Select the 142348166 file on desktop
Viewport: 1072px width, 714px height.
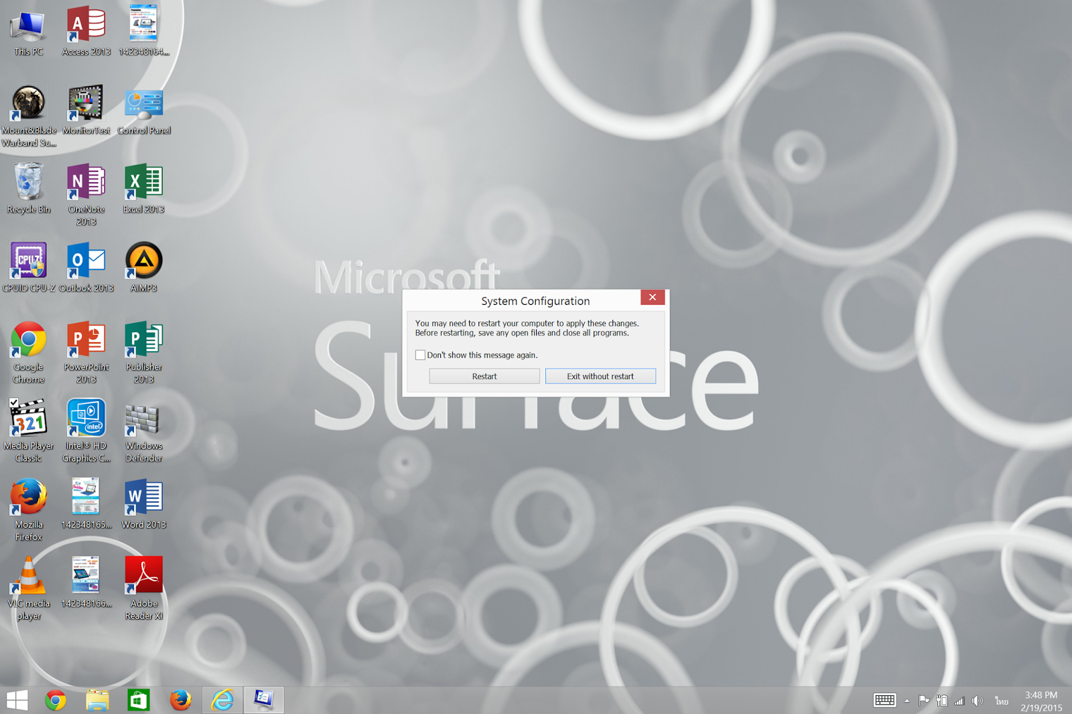[x=86, y=583]
